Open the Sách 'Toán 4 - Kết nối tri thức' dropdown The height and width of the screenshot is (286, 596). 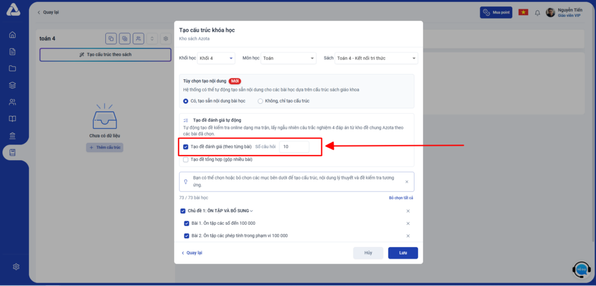point(377,58)
